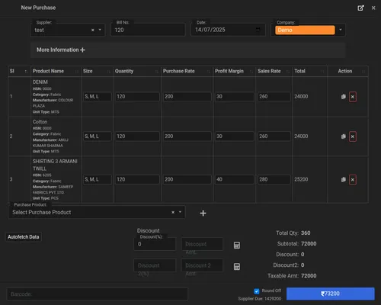The height and width of the screenshot is (305, 381).
Task: Sort by Purchase Rate column header
Action: click(187, 71)
